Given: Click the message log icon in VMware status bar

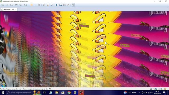Looking at the screenshot, I should [x=165, y=89].
